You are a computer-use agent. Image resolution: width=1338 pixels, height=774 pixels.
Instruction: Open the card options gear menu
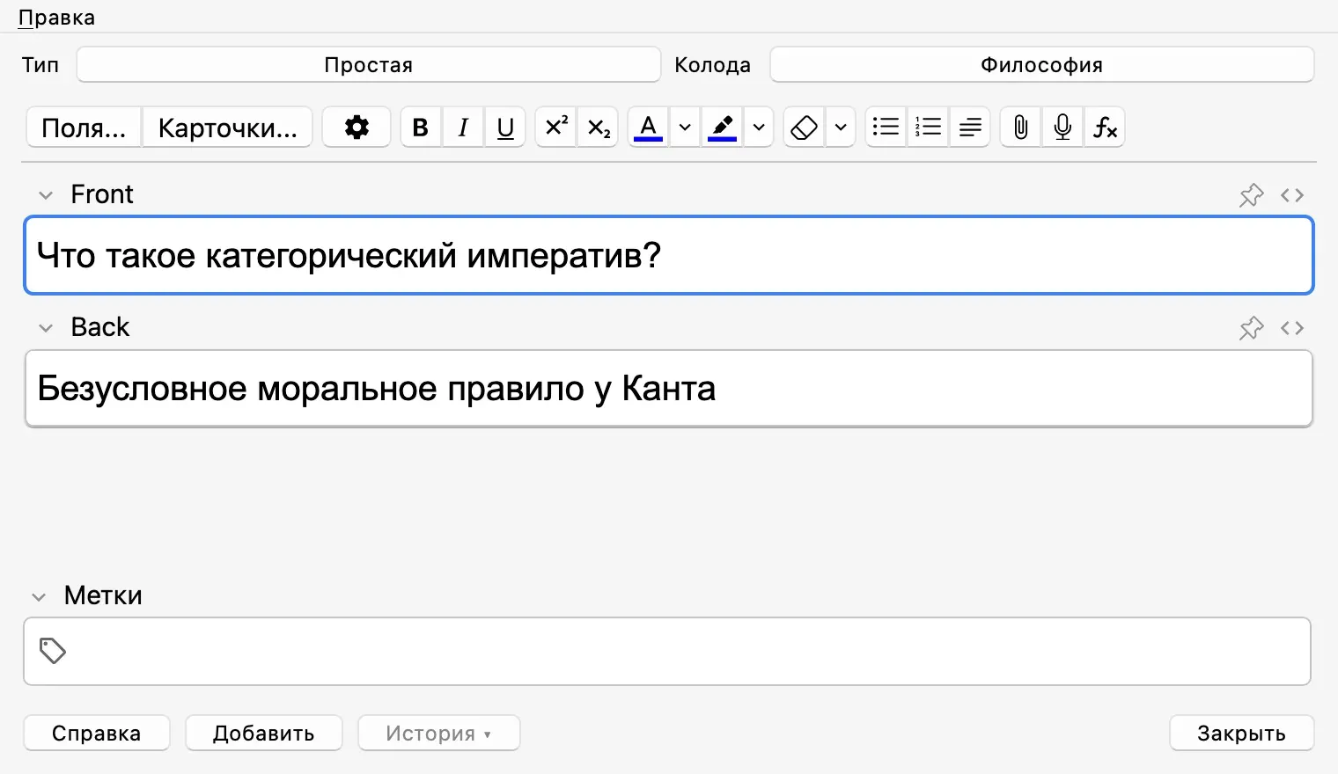[357, 128]
